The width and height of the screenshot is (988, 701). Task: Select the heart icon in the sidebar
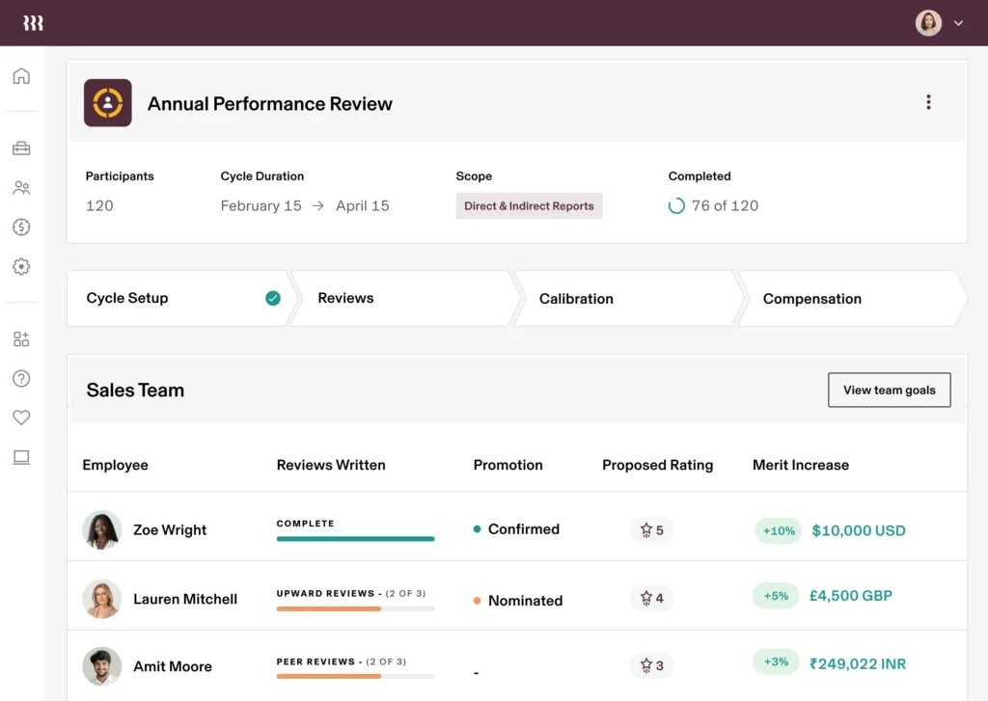click(x=21, y=418)
